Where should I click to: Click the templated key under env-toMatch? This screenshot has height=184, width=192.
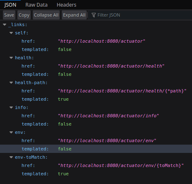point(35,174)
